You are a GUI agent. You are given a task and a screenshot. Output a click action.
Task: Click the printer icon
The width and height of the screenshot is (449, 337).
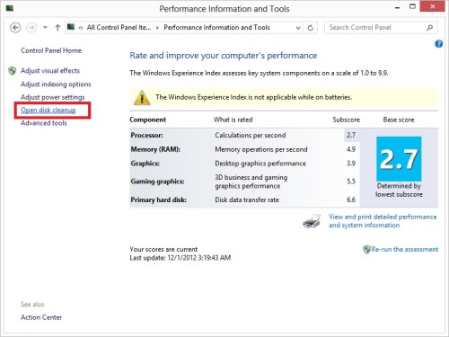312,221
